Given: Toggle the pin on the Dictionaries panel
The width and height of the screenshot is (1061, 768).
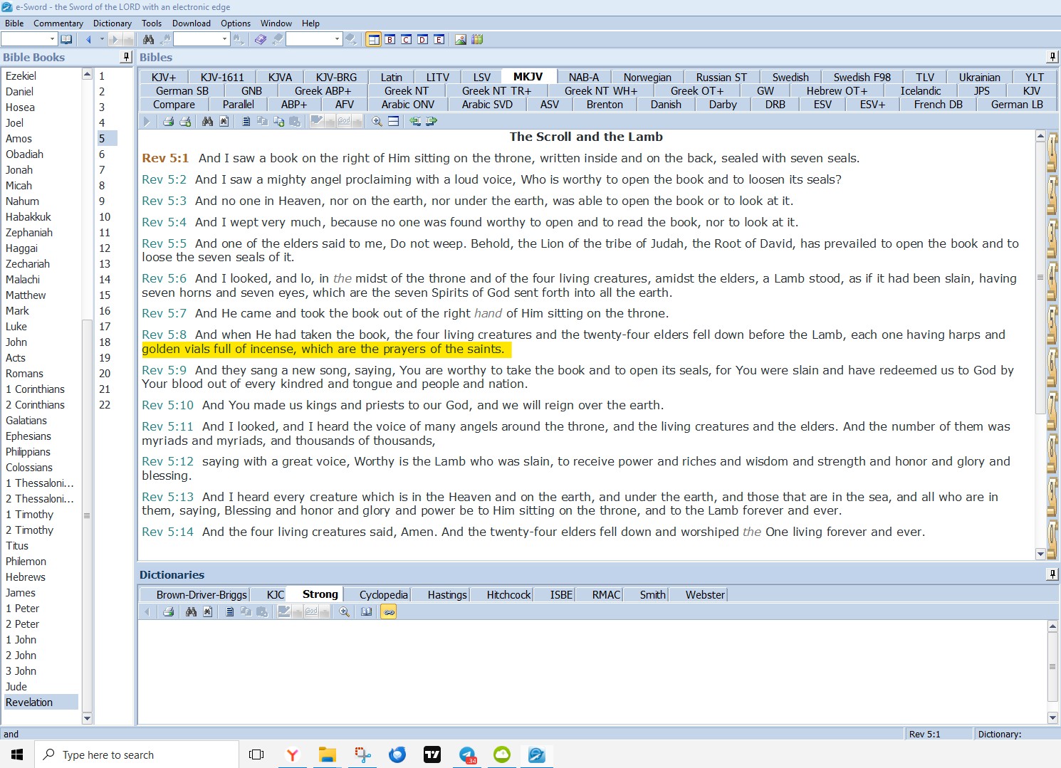Looking at the screenshot, I should pyautogui.click(x=1052, y=574).
